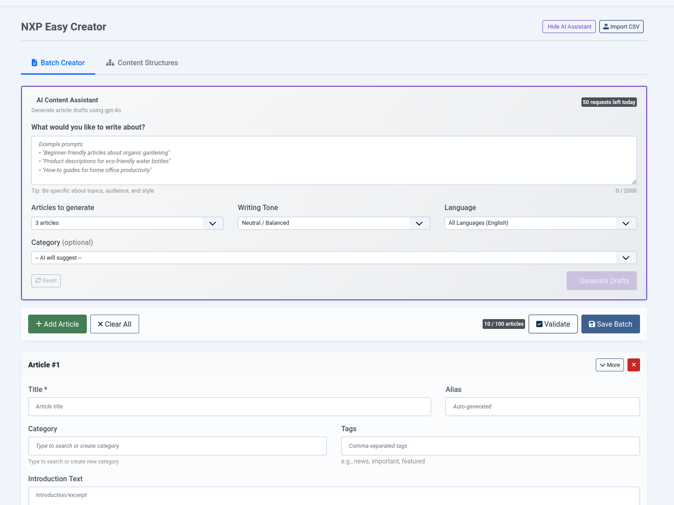Click the 10 / 100 articles counter badge
The image size is (674, 505).
504,324
